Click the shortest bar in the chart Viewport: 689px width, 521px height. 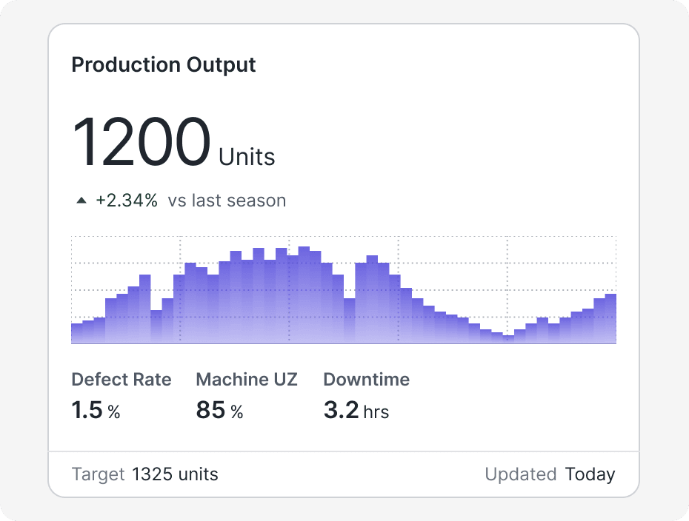(508, 340)
